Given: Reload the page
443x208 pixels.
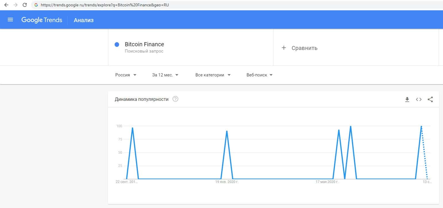Looking at the screenshot, I should point(25,5).
